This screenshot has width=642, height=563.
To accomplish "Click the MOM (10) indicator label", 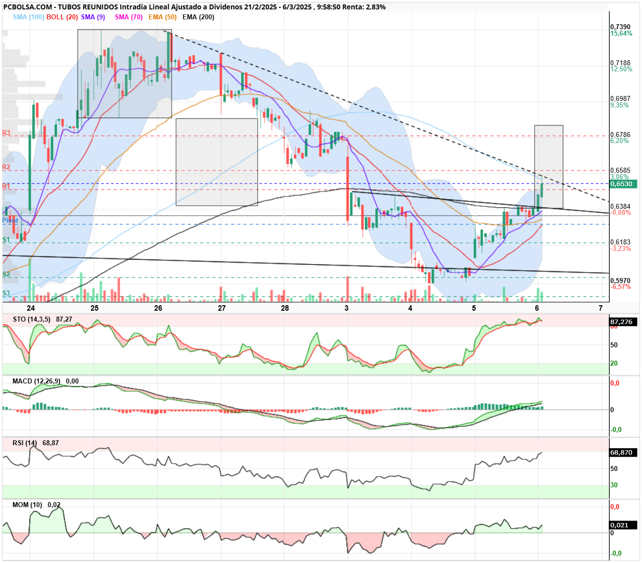I will pos(27,505).
